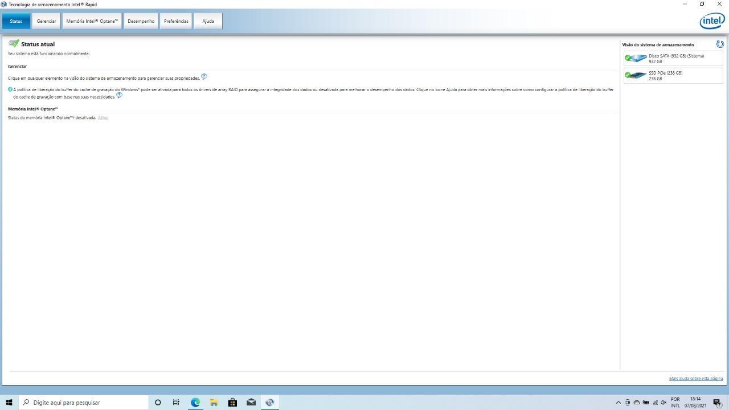Click the taskbar search box
Image resolution: width=729 pixels, height=410 pixels.
(x=83, y=403)
